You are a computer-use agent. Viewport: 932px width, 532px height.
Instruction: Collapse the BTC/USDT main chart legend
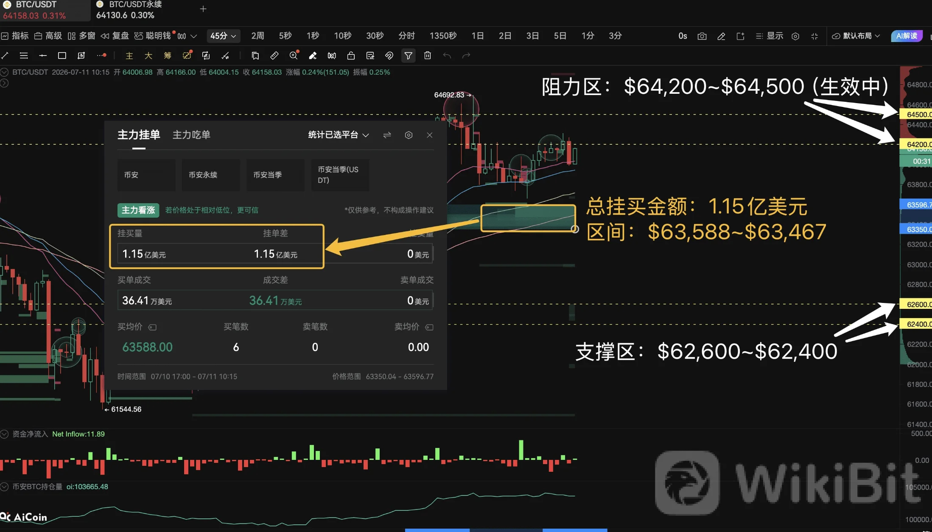point(4,72)
